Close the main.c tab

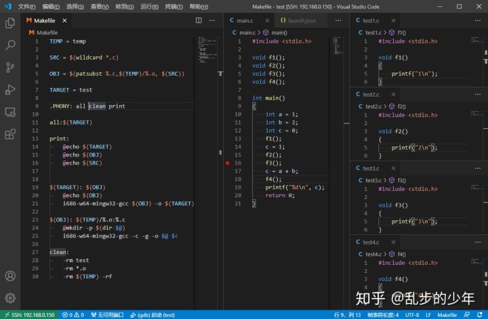pyautogui.click(x=267, y=20)
